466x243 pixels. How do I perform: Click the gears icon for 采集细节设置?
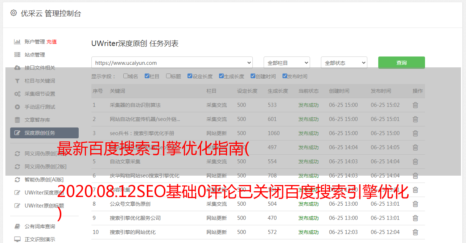pos(17,94)
